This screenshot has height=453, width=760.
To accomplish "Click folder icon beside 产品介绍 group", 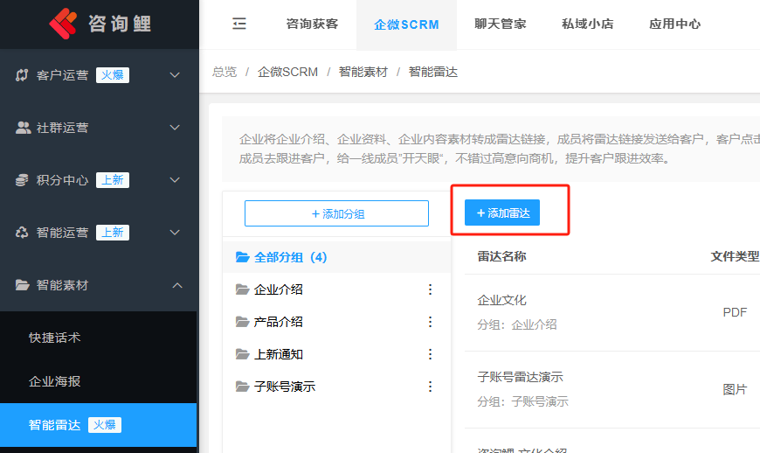I will pos(242,322).
